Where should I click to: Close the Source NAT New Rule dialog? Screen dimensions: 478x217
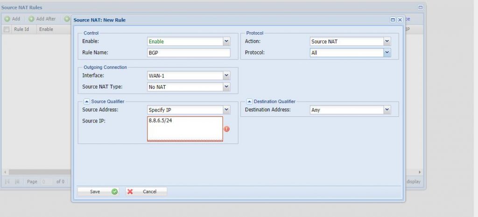pyautogui.click(x=400, y=20)
